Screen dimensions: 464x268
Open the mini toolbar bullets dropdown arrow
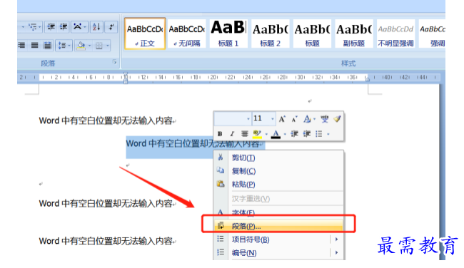click(x=328, y=135)
